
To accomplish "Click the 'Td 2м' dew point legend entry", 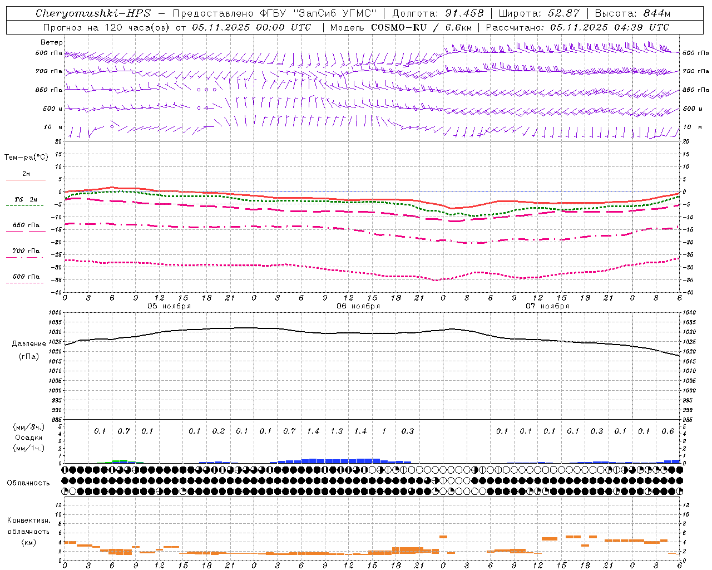I will 26,199.
